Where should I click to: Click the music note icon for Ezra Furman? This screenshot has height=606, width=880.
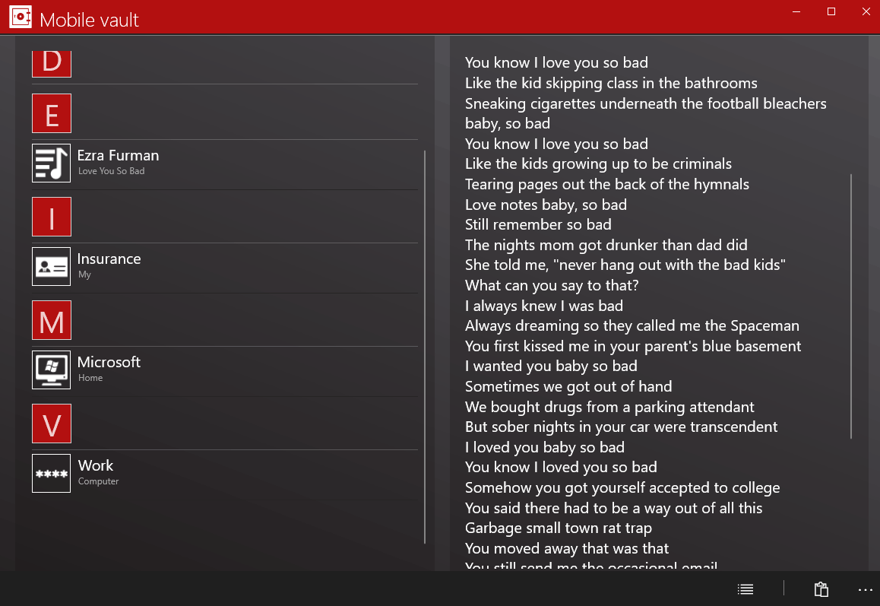click(x=52, y=163)
